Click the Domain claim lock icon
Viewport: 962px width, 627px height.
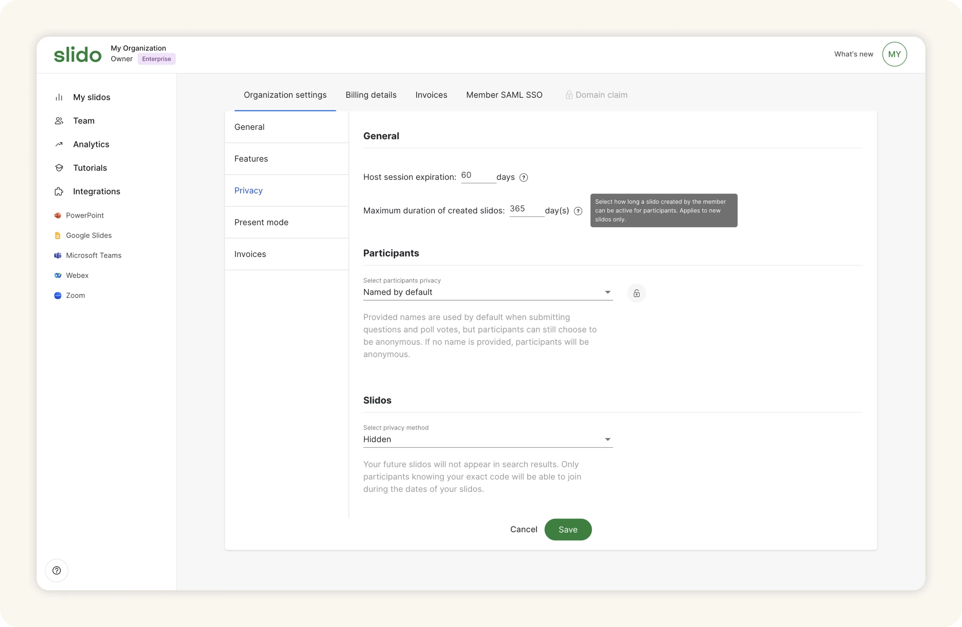click(569, 95)
